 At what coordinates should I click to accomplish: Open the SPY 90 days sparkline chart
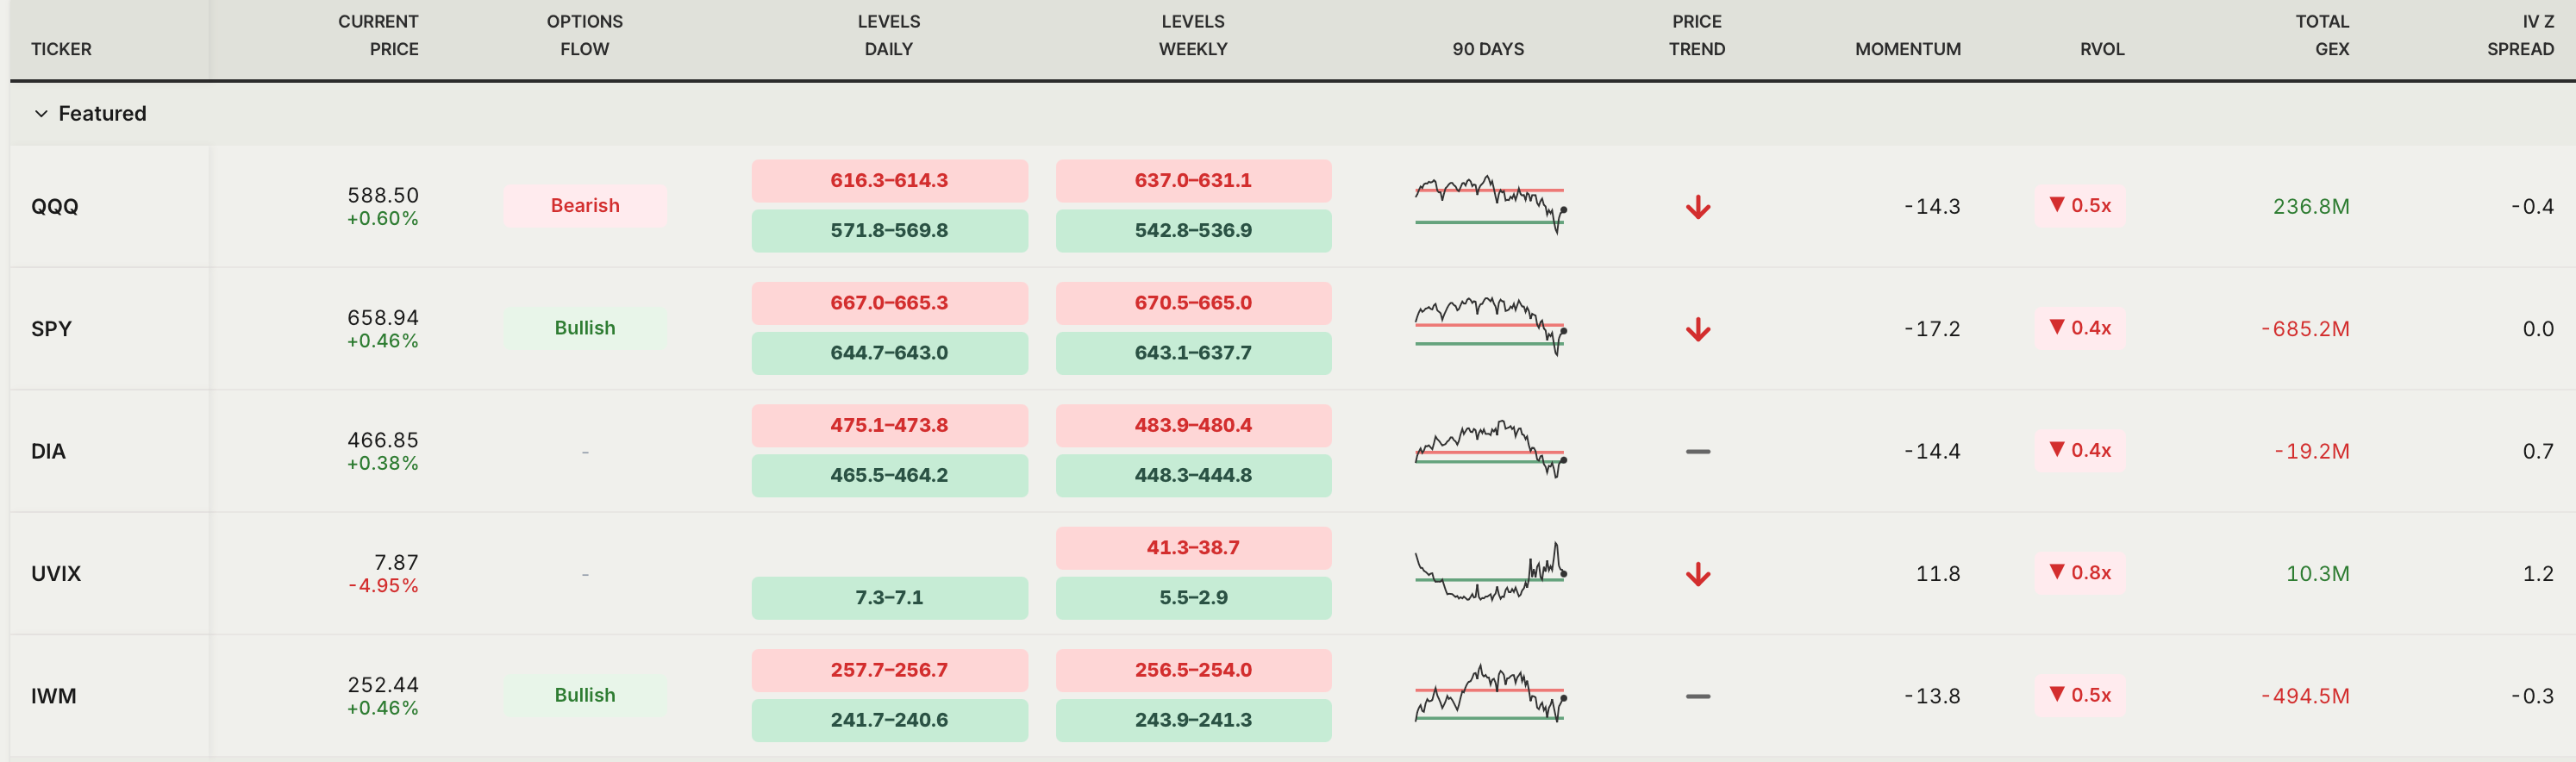tap(1490, 327)
